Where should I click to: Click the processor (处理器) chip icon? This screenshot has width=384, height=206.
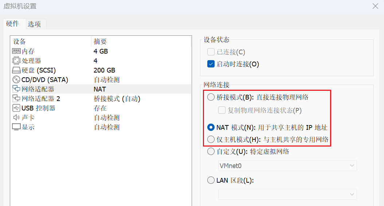[x=16, y=61]
